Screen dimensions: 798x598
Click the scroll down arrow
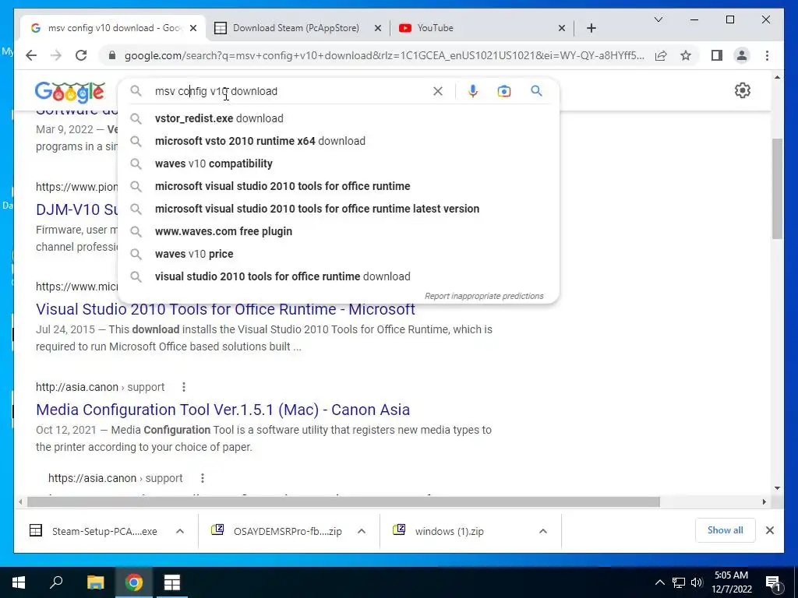click(777, 488)
